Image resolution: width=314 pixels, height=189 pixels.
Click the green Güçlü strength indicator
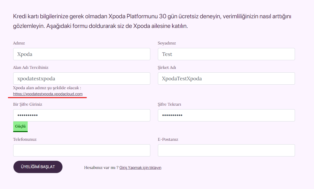20,127
